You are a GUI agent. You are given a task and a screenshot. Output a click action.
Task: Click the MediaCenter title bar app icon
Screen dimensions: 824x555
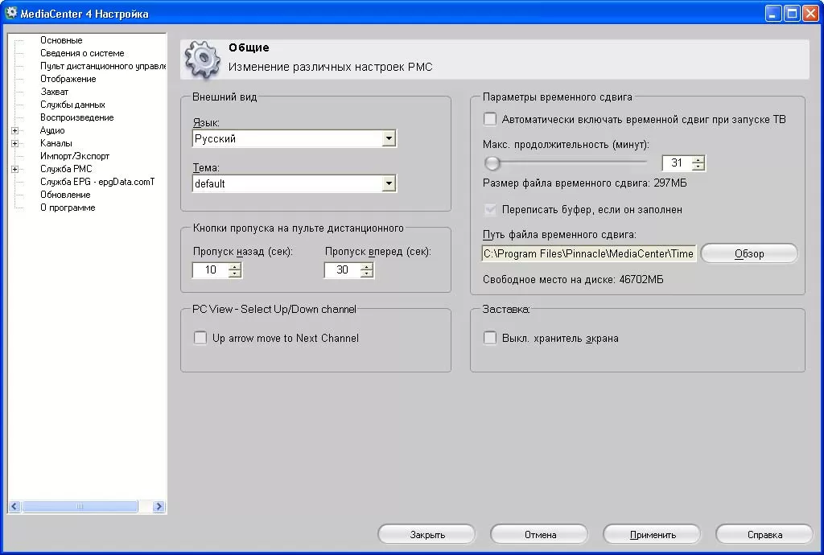coord(12,14)
